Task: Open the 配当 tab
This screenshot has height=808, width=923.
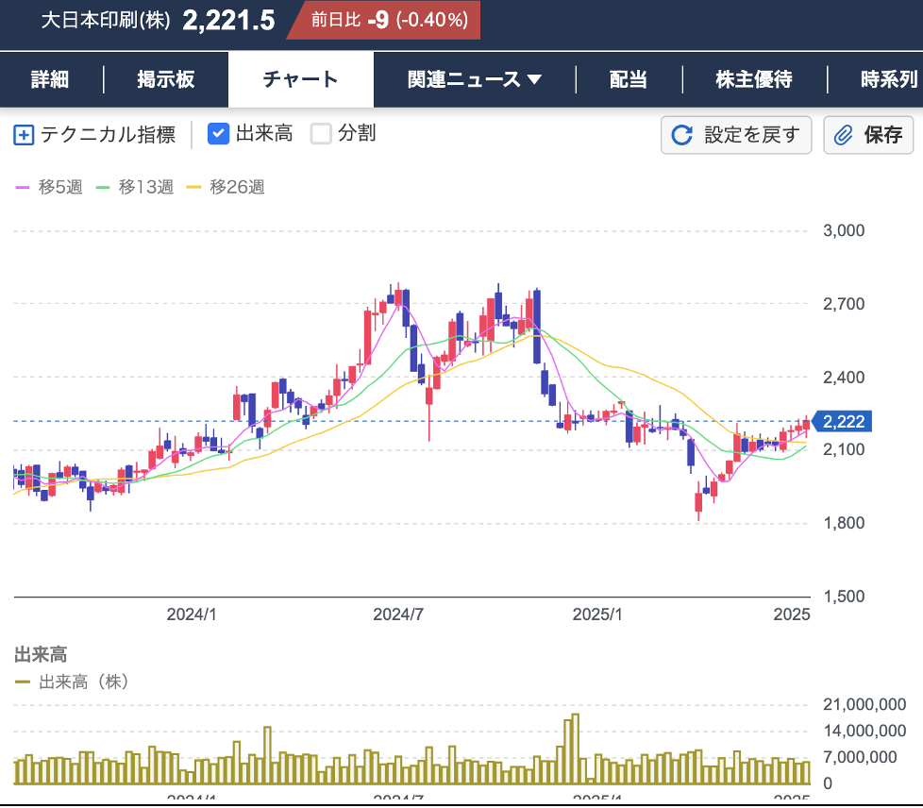Action: pyautogui.click(x=628, y=79)
